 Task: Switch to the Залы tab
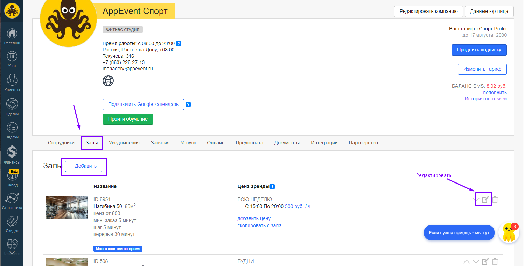pos(92,143)
